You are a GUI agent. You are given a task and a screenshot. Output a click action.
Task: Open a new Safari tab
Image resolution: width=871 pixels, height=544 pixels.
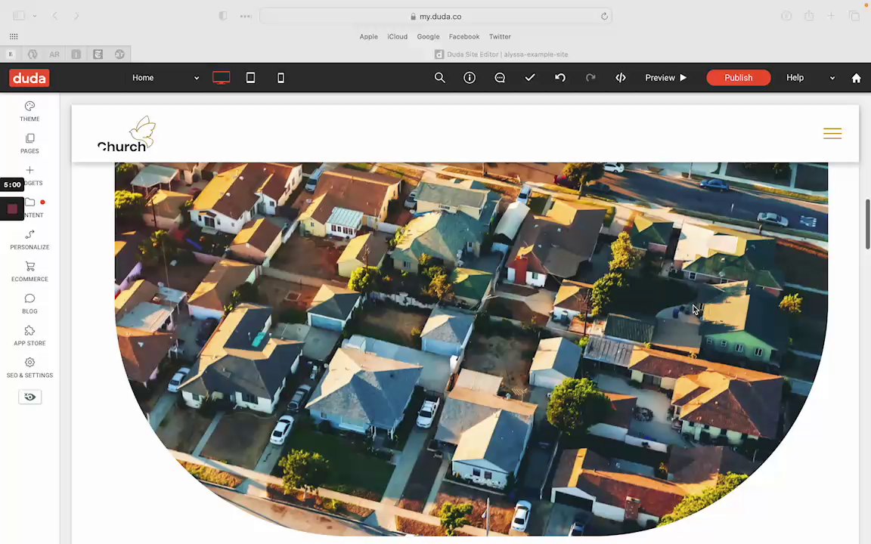click(x=830, y=16)
